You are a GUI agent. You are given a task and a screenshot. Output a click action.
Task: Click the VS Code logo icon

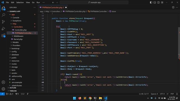pyautogui.click(x=3, y=3)
